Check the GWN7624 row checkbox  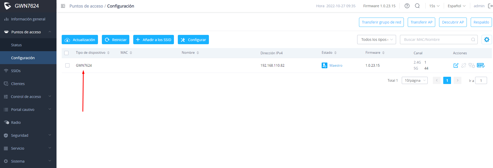click(x=67, y=65)
